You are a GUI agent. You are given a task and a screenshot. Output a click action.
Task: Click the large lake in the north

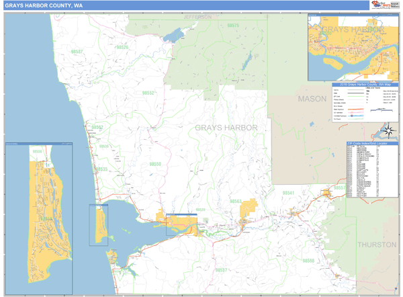click(173, 35)
